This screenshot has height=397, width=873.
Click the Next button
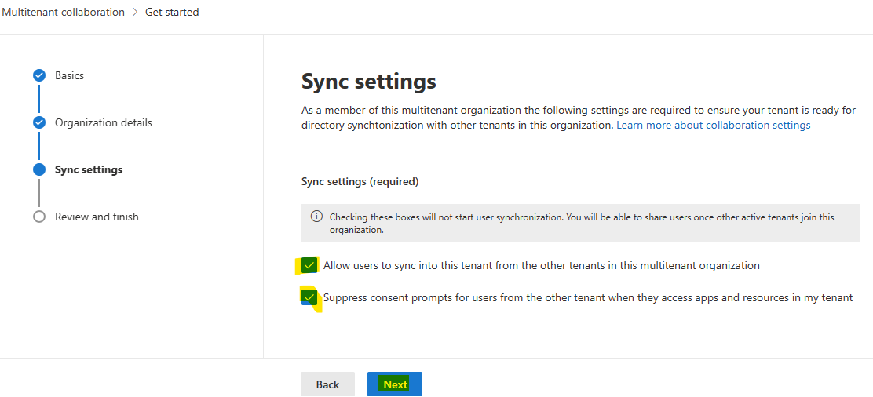(x=395, y=384)
